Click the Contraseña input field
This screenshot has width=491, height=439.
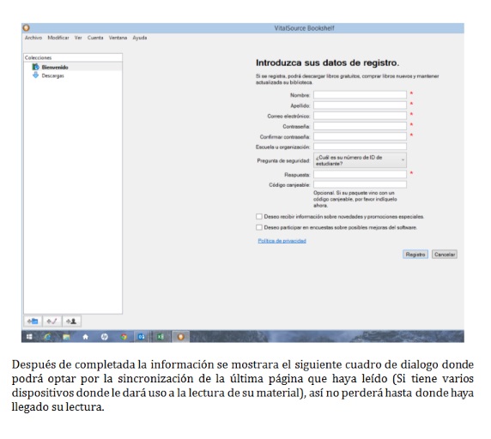pyautogui.click(x=361, y=126)
